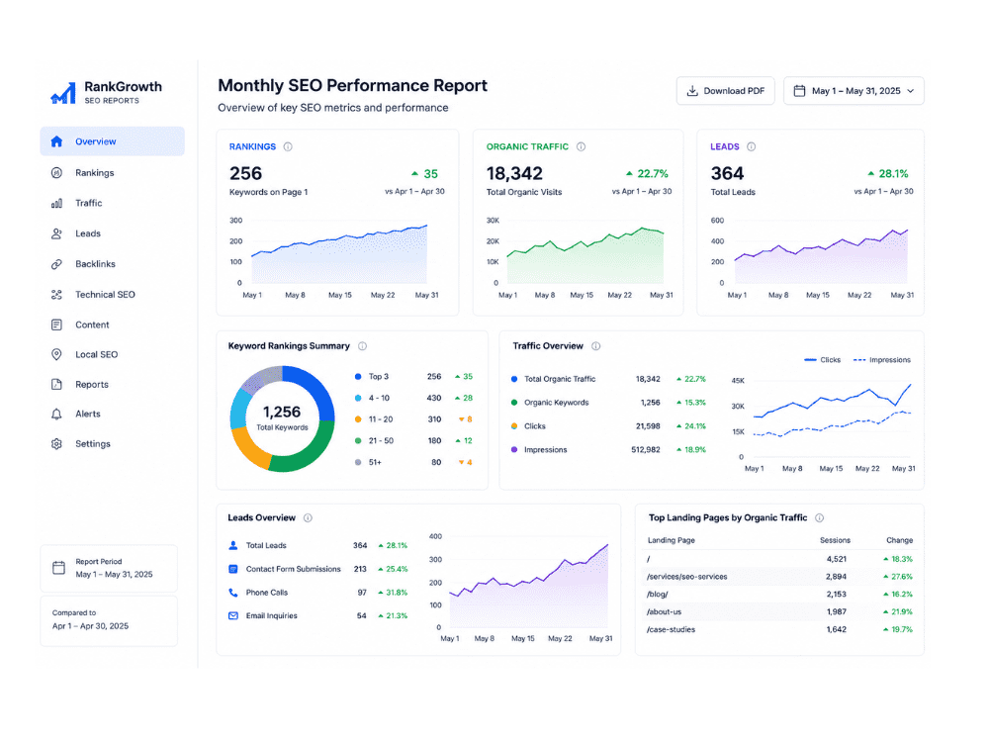The image size is (989, 742).
Task: Click the Impressions legend in the traffic chart
Action: tap(882, 360)
